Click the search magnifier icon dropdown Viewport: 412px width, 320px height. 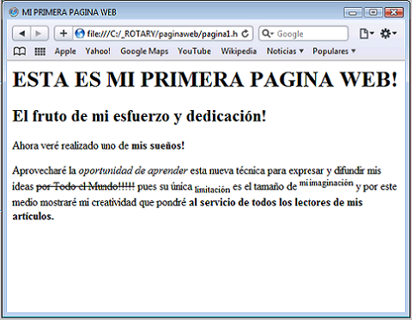(268, 34)
